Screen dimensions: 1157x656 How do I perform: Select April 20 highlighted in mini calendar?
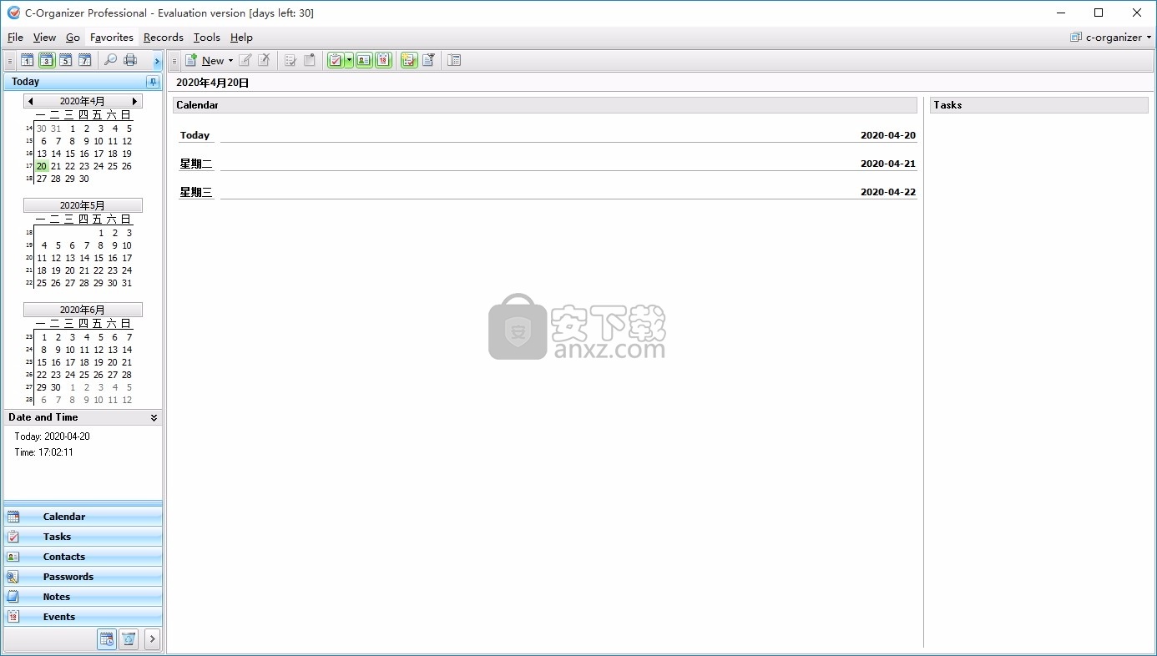(x=42, y=166)
